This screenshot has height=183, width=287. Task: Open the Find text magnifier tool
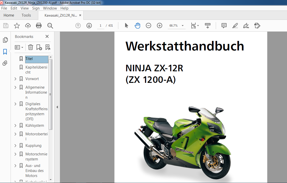pos(50,26)
